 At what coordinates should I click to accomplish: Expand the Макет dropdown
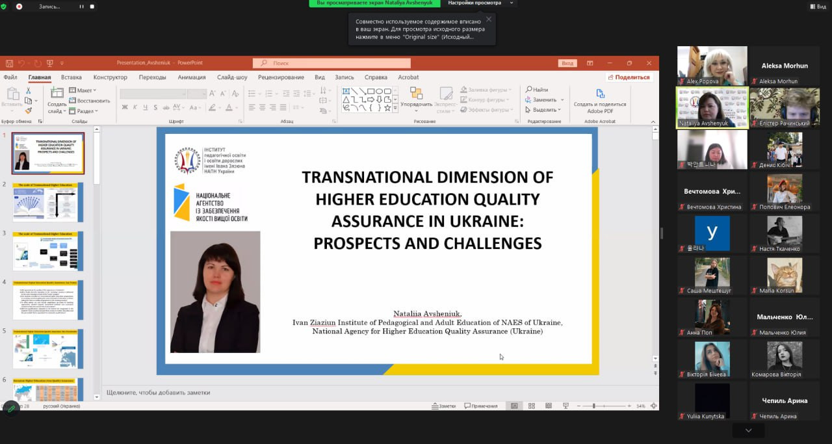pos(84,90)
